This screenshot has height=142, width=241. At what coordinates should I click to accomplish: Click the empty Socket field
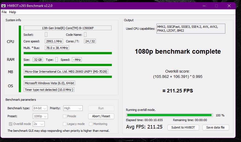pyautogui.click(x=46, y=35)
